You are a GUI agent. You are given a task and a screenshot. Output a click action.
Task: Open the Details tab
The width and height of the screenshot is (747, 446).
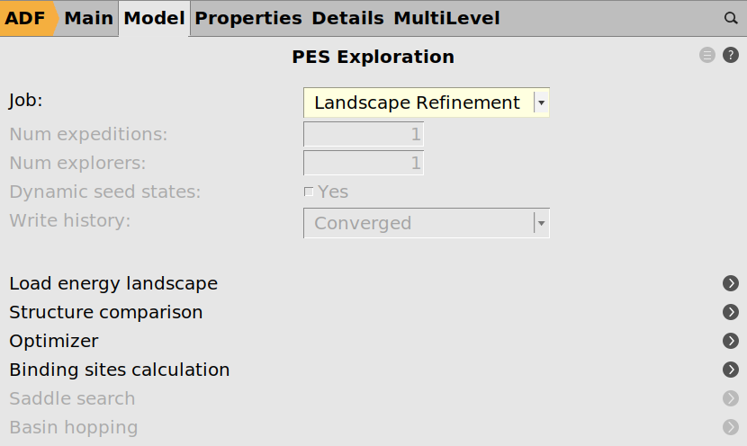coord(347,18)
